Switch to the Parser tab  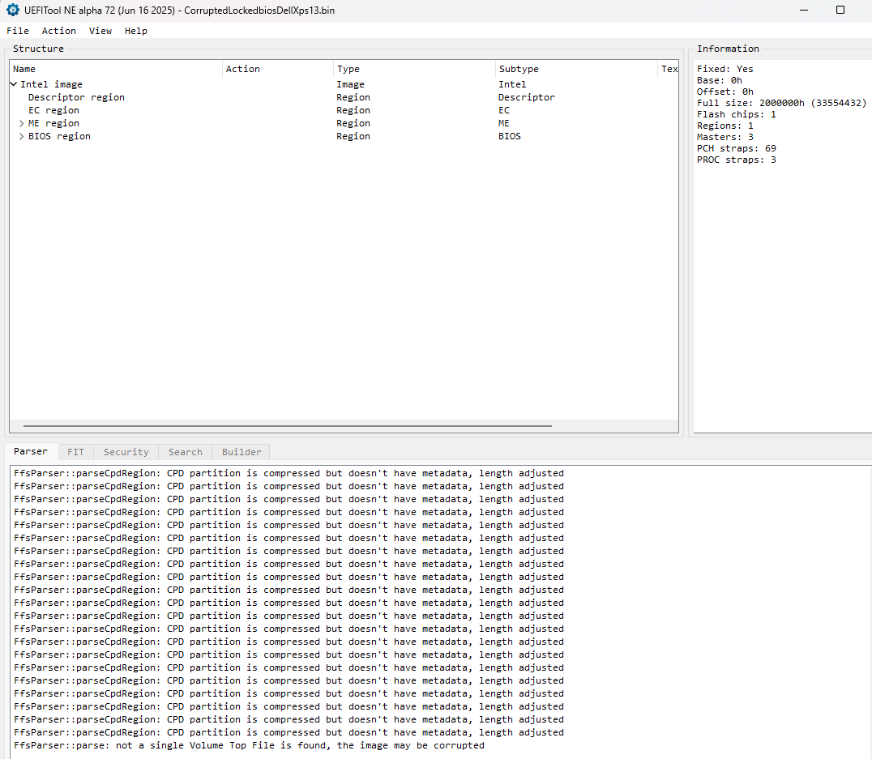[31, 451]
